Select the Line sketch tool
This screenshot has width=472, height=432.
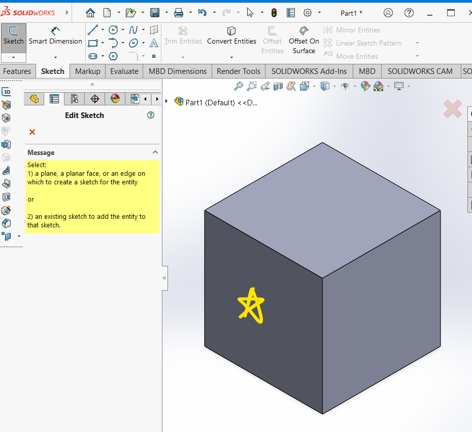[x=93, y=30]
